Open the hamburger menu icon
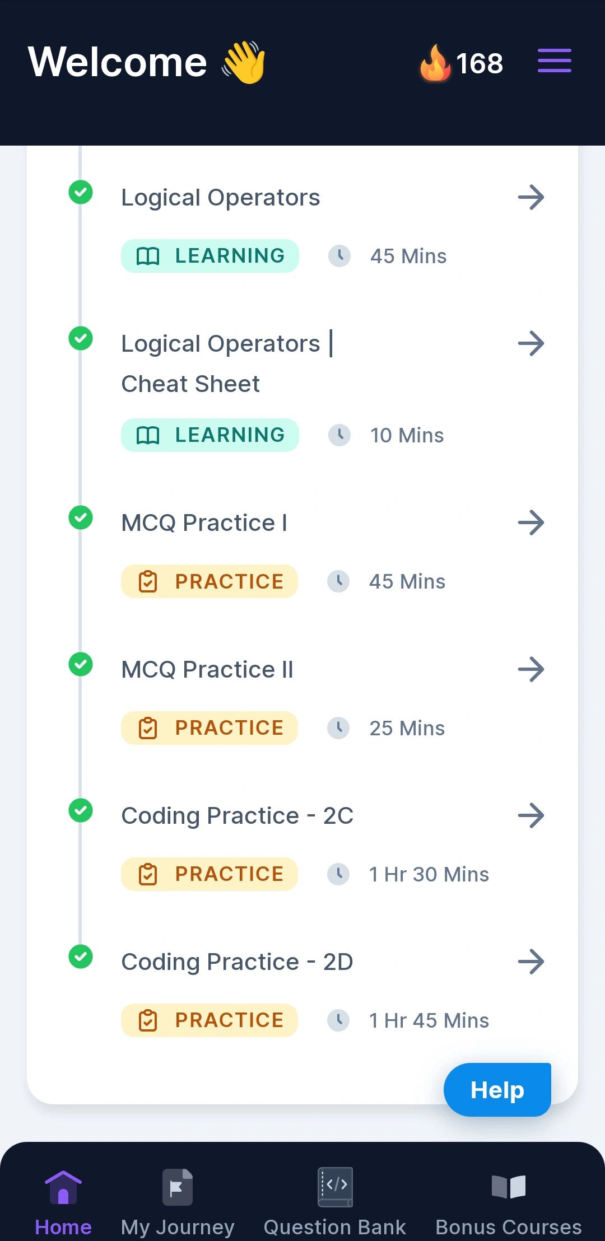The height and width of the screenshot is (1241, 605). point(555,60)
